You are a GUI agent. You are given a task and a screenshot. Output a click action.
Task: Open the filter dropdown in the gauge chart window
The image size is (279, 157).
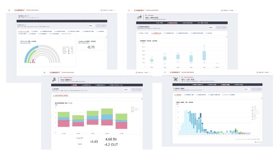91,26
